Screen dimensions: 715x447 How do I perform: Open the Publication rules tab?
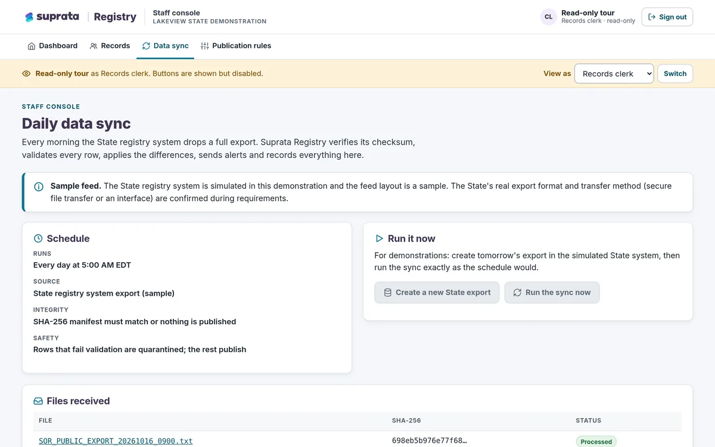pyautogui.click(x=236, y=46)
